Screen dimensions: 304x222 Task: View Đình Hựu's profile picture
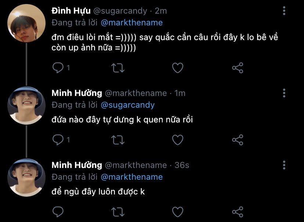click(26, 23)
